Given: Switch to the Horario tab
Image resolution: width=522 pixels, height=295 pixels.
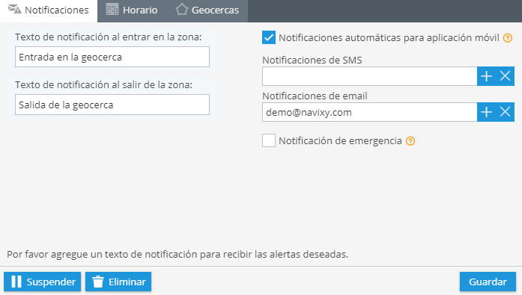Looking at the screenshot, I should [x=132, y=10].
